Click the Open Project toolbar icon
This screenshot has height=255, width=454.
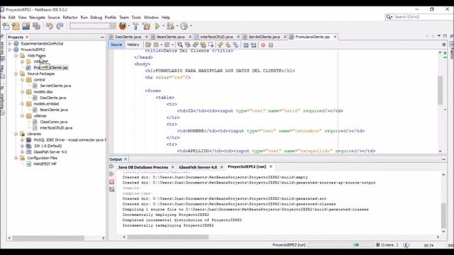pos(26,26)
